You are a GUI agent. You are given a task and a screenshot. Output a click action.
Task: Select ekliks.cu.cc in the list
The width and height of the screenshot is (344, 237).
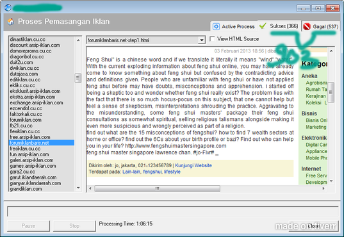[42, 85]
